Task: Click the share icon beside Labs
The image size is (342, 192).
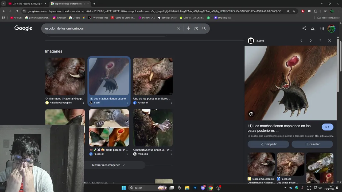Action: click(x=304, y=28)
